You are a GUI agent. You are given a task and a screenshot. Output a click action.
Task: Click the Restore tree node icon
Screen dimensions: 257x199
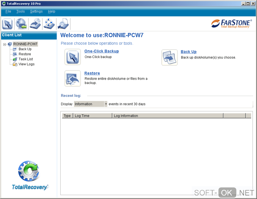(x=15, y=54)
